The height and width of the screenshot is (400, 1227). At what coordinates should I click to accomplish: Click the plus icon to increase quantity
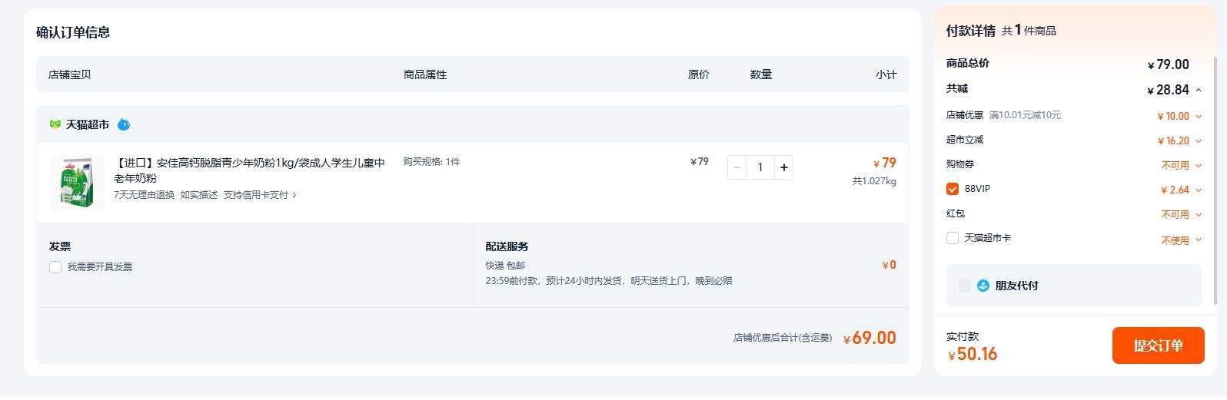click(783, 167)
